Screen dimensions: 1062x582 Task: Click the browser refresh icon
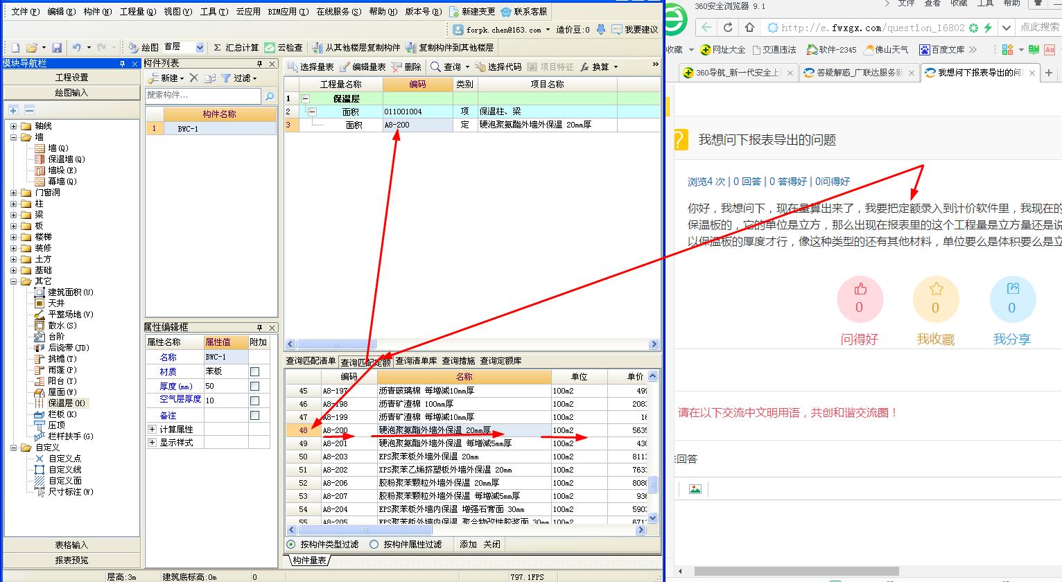coord(728,28)
